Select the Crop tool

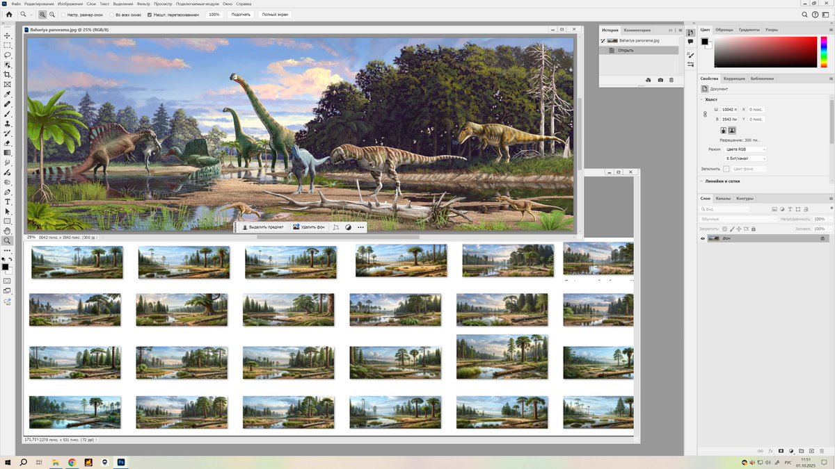coord(8,74)
